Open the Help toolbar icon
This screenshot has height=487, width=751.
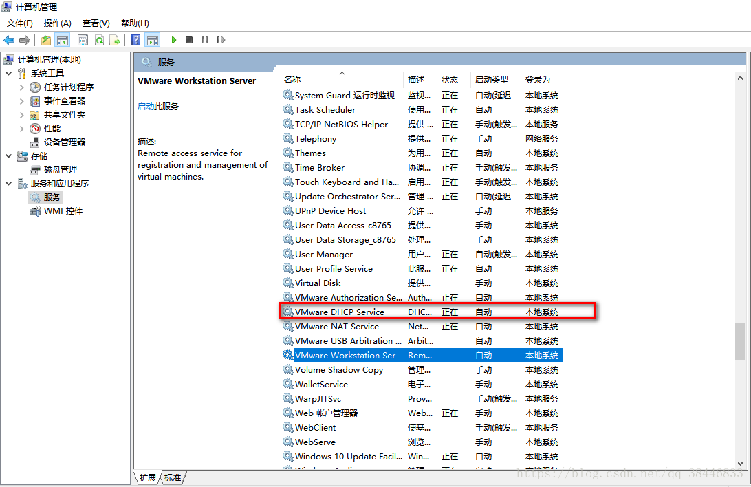coord(136,40)
